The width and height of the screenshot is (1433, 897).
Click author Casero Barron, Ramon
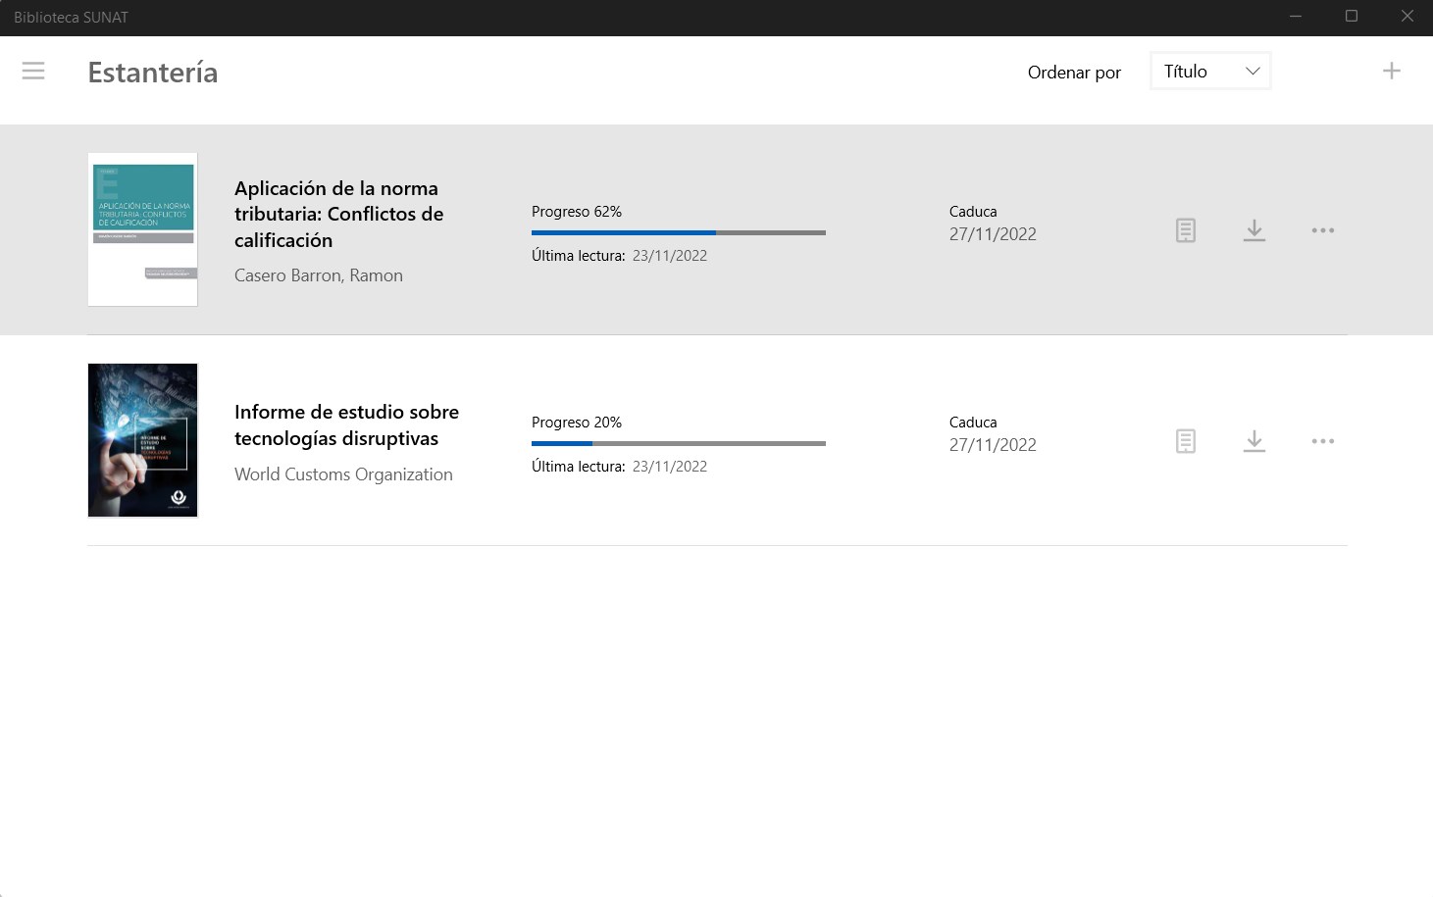(x=319, y=275)
